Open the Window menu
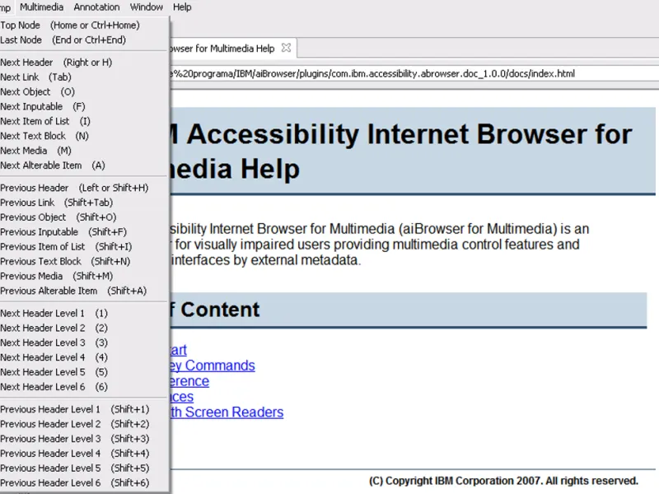Screen dimensions: 659x494 (x=147, y=7)
